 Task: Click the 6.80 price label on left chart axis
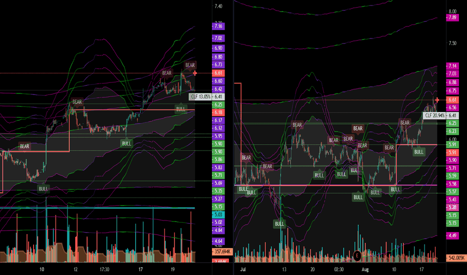tap(218, 57)
